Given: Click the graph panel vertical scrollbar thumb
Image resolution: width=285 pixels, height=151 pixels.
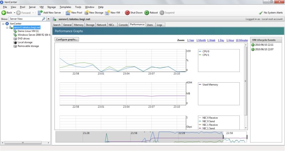Looking at the screenshot, I should (x=245, y=81).
